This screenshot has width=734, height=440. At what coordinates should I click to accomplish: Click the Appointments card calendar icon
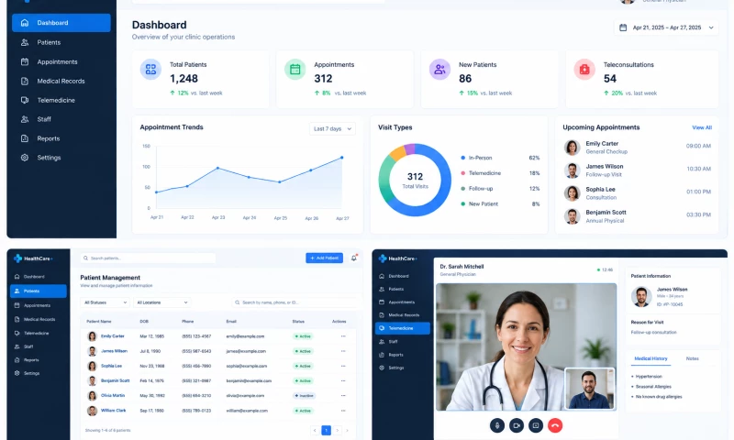pyautogui.click(x=295, y=69)
